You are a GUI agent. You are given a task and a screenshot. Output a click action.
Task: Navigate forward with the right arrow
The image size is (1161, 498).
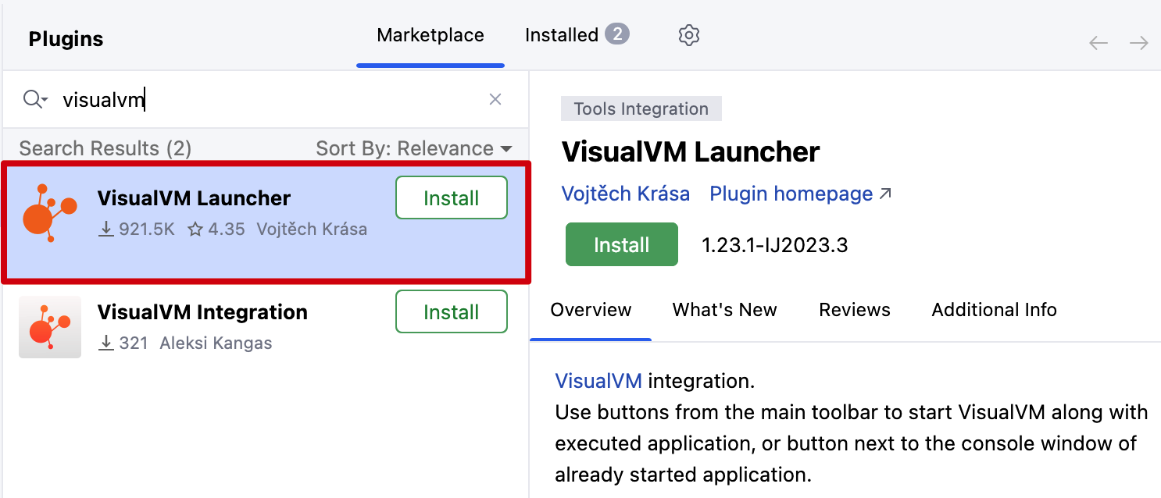click(x=1139, y=43)
